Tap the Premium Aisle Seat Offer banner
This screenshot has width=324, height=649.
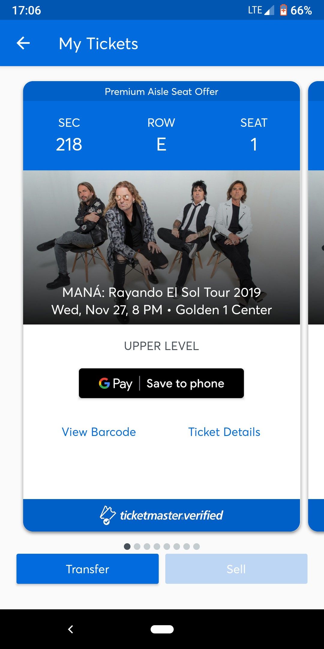pos(161,92)
